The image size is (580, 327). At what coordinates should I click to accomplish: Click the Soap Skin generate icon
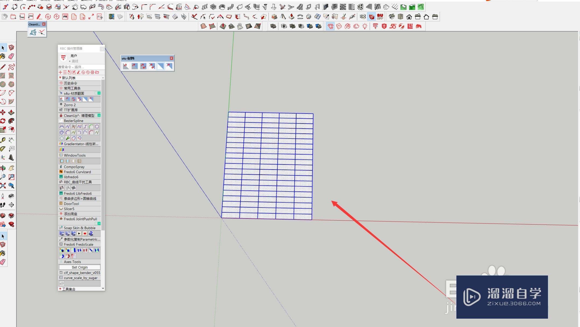click(62, 233)
